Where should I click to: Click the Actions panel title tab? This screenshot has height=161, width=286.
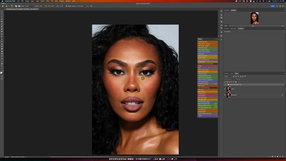(200, 39)
